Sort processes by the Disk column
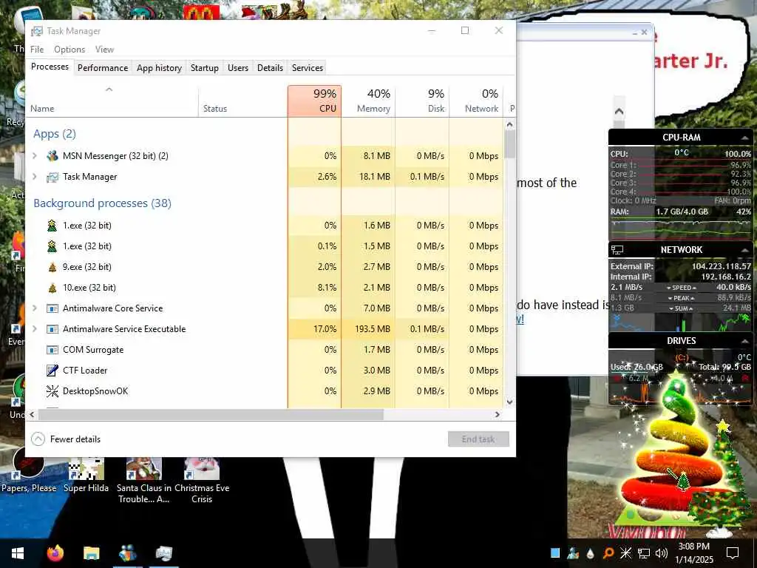Image resolution: width=757 pixels, height=568 pixels. 422,101
